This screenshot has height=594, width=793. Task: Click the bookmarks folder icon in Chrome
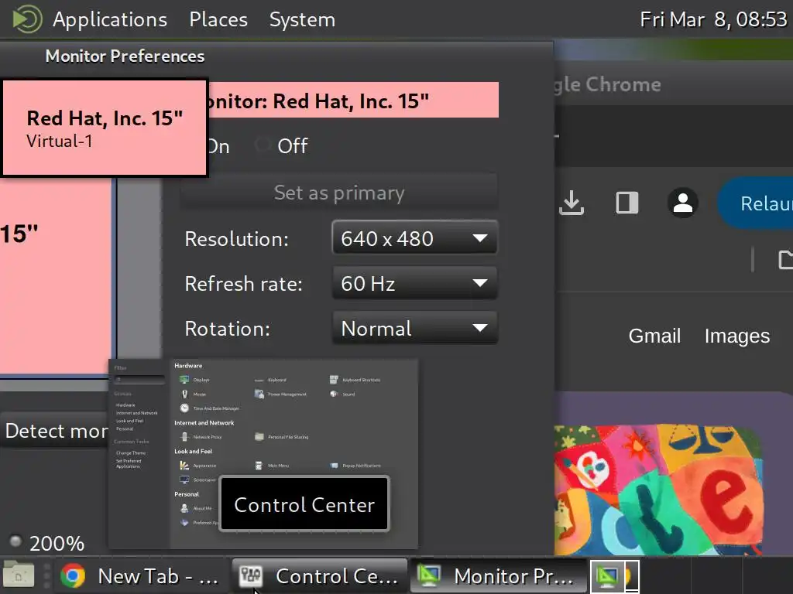[785, 260]
